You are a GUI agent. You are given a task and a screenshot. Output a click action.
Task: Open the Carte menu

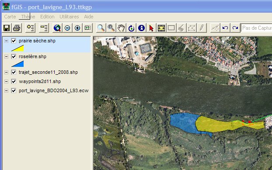(10, 17)
